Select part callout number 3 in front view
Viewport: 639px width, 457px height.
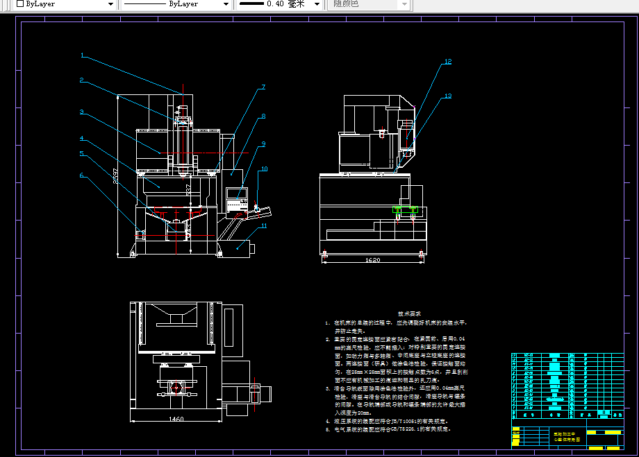[x=82, y=112]
